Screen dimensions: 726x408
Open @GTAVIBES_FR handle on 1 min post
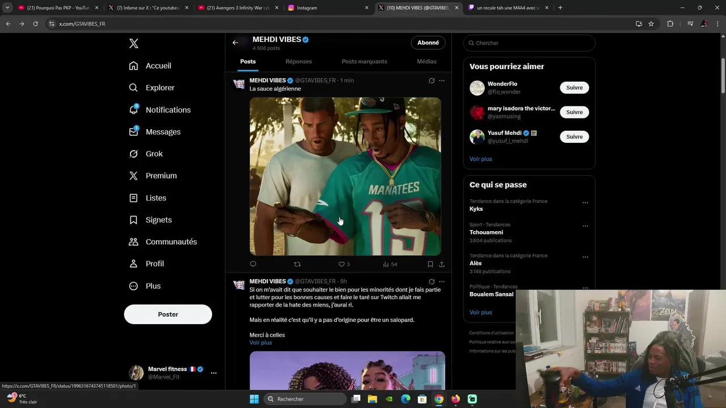(x=315, y=80)
